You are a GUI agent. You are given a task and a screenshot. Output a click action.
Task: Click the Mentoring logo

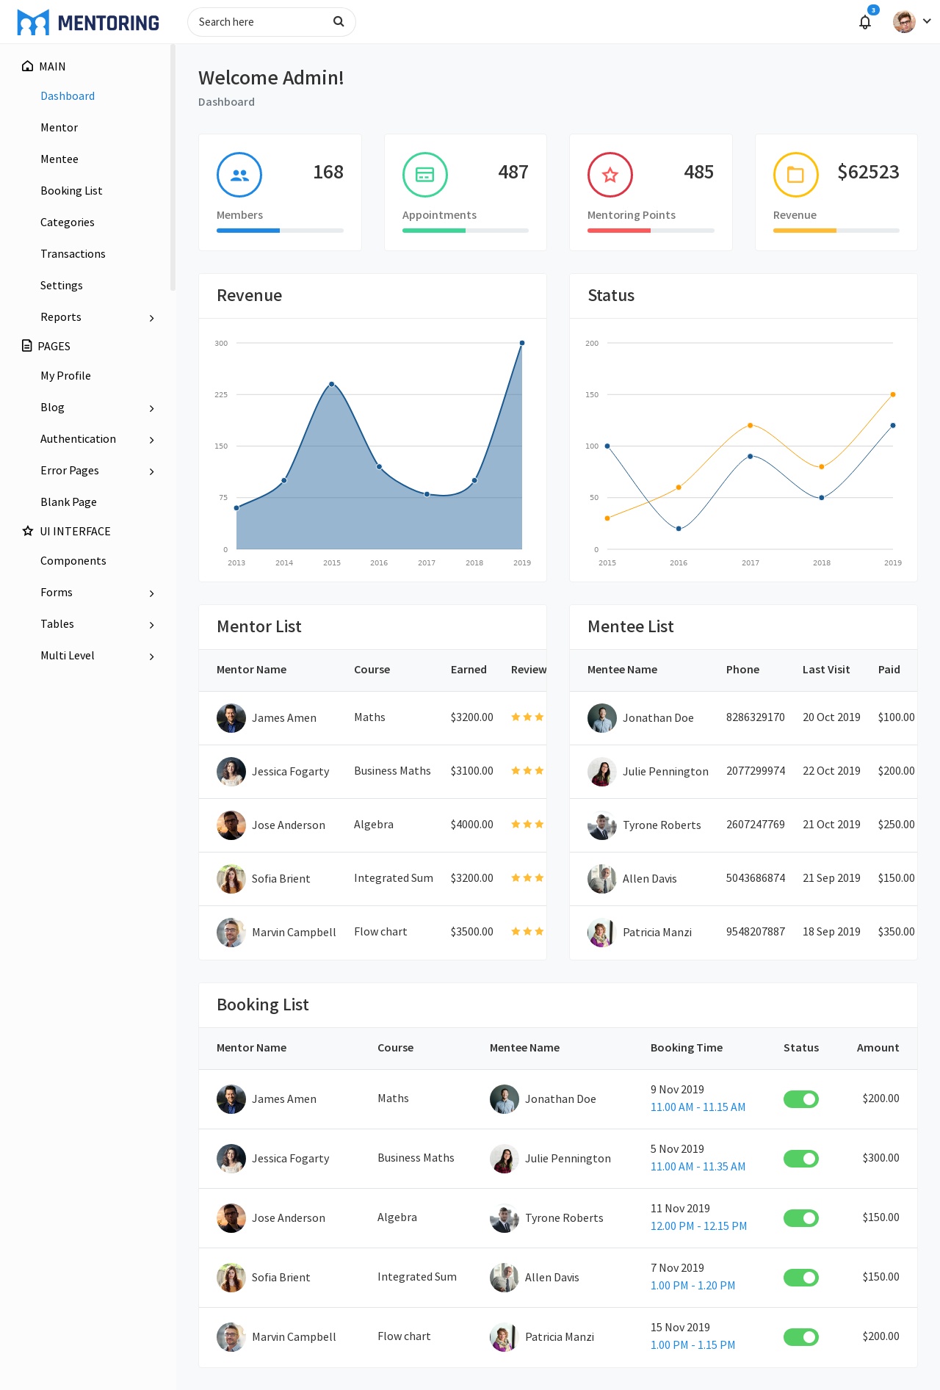pyautogui.click(x=88, y=22)
